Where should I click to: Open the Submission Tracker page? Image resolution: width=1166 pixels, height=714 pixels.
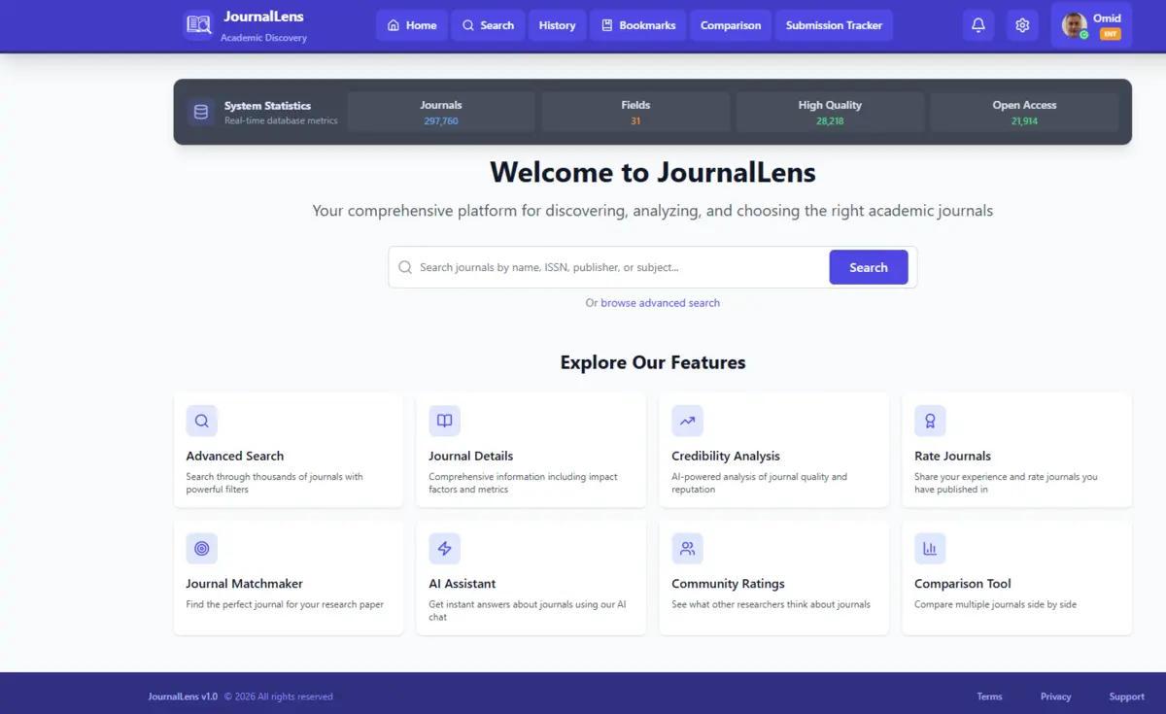tap(834, 25)
